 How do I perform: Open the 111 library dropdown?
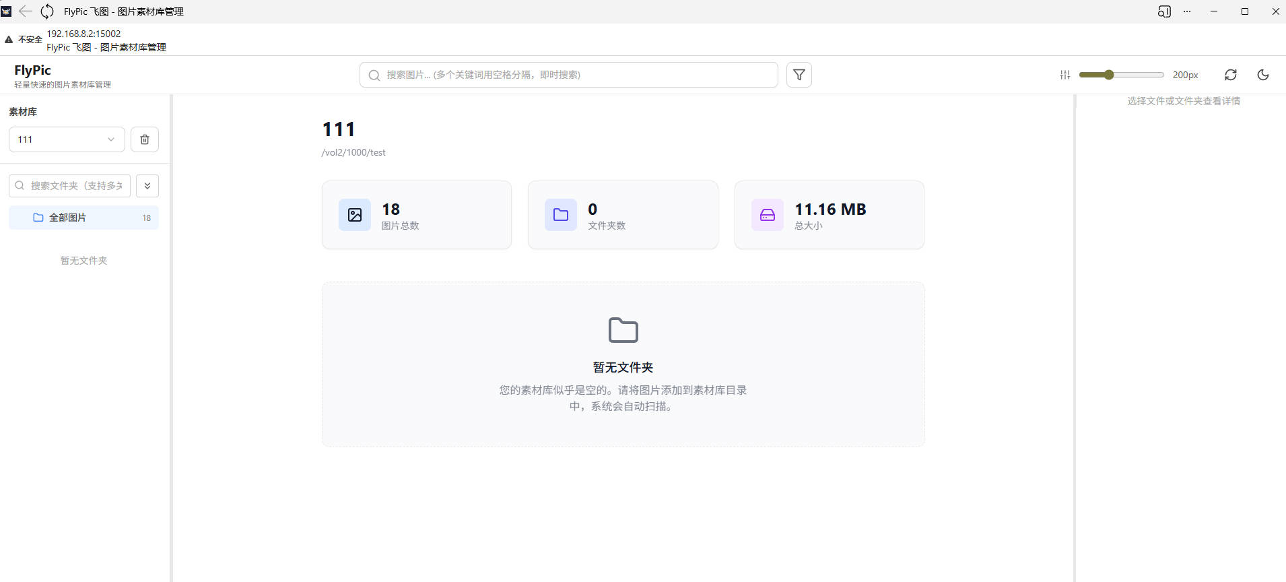(66, 139)
